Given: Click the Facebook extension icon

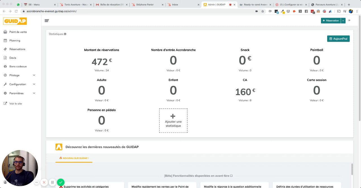Looking at the screenshot, I should [306, 11].
